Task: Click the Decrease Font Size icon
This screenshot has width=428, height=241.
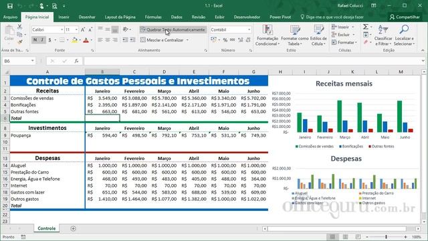Action: click(90, 29)
